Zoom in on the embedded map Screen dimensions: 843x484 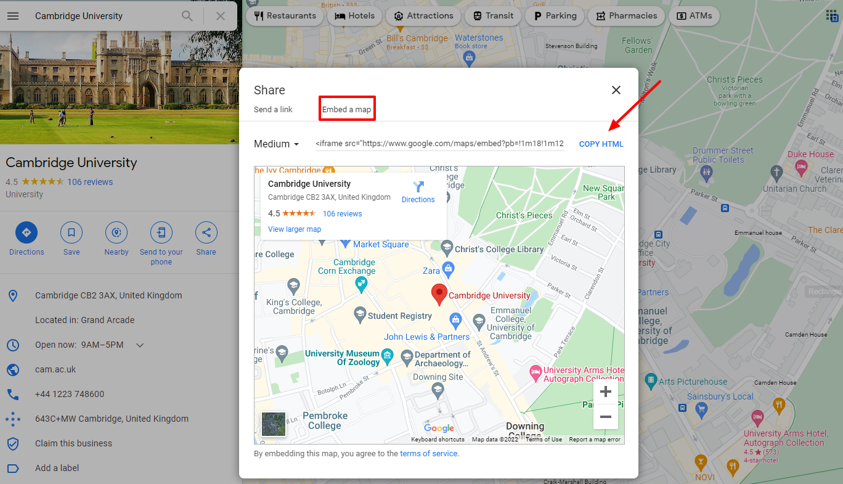point(605,392)
